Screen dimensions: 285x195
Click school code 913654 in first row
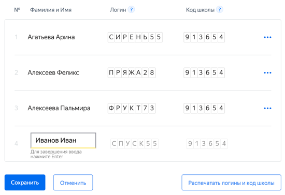(204, 37)
